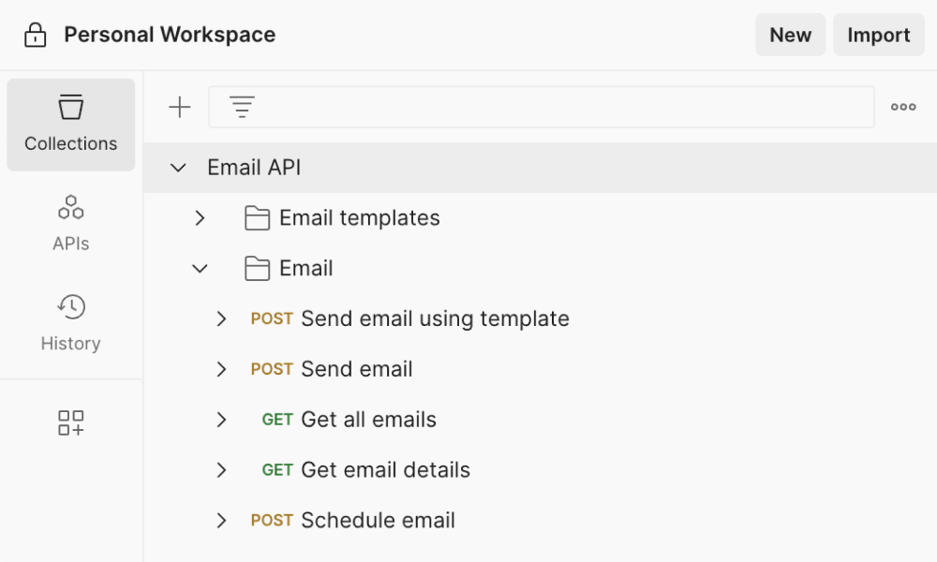Click the New button
Viewport: 937px width, 562px height.
tap(790, 35)
